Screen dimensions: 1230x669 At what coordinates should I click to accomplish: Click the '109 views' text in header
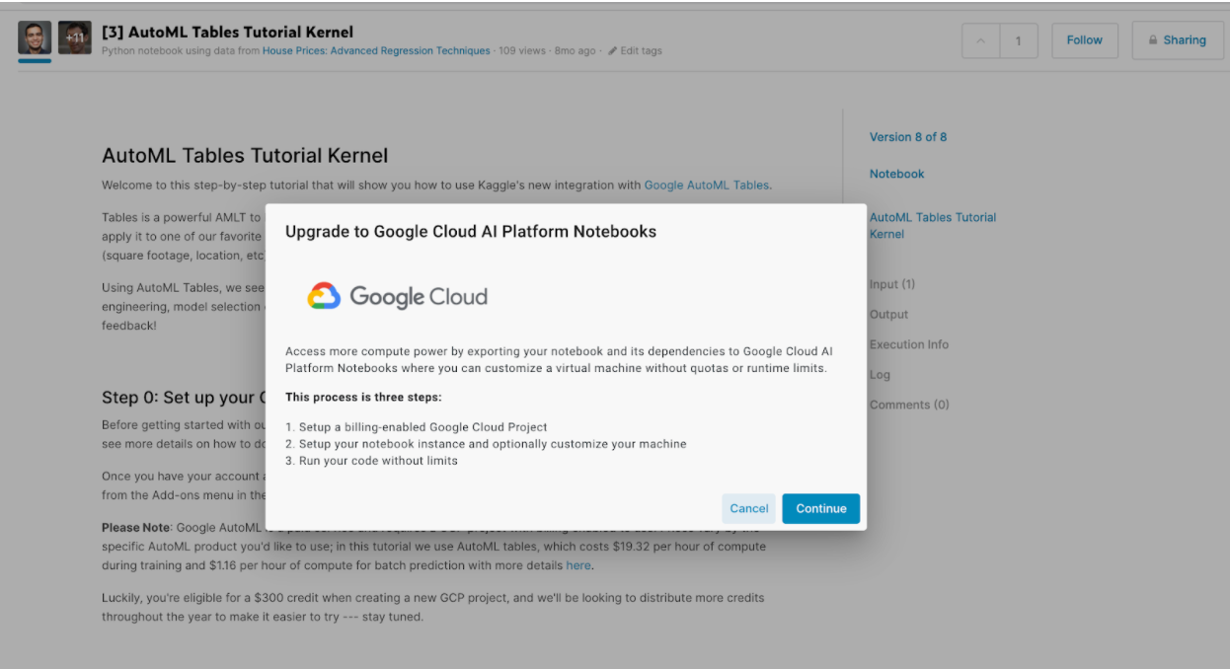pos(522,51)
